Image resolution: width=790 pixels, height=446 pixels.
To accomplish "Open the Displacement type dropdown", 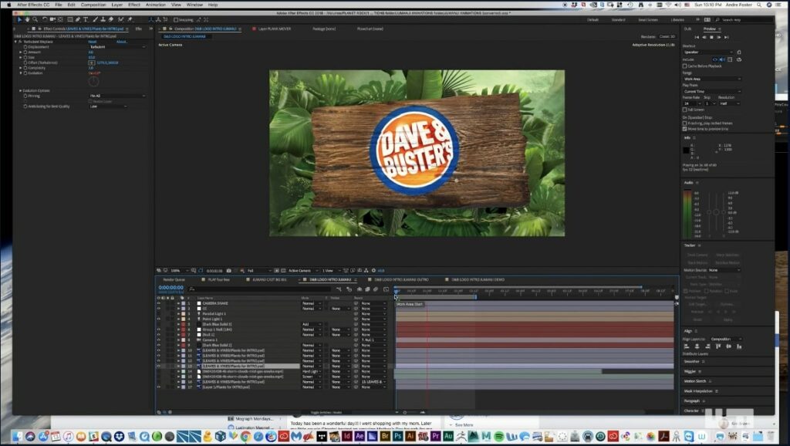I will 117,47.
